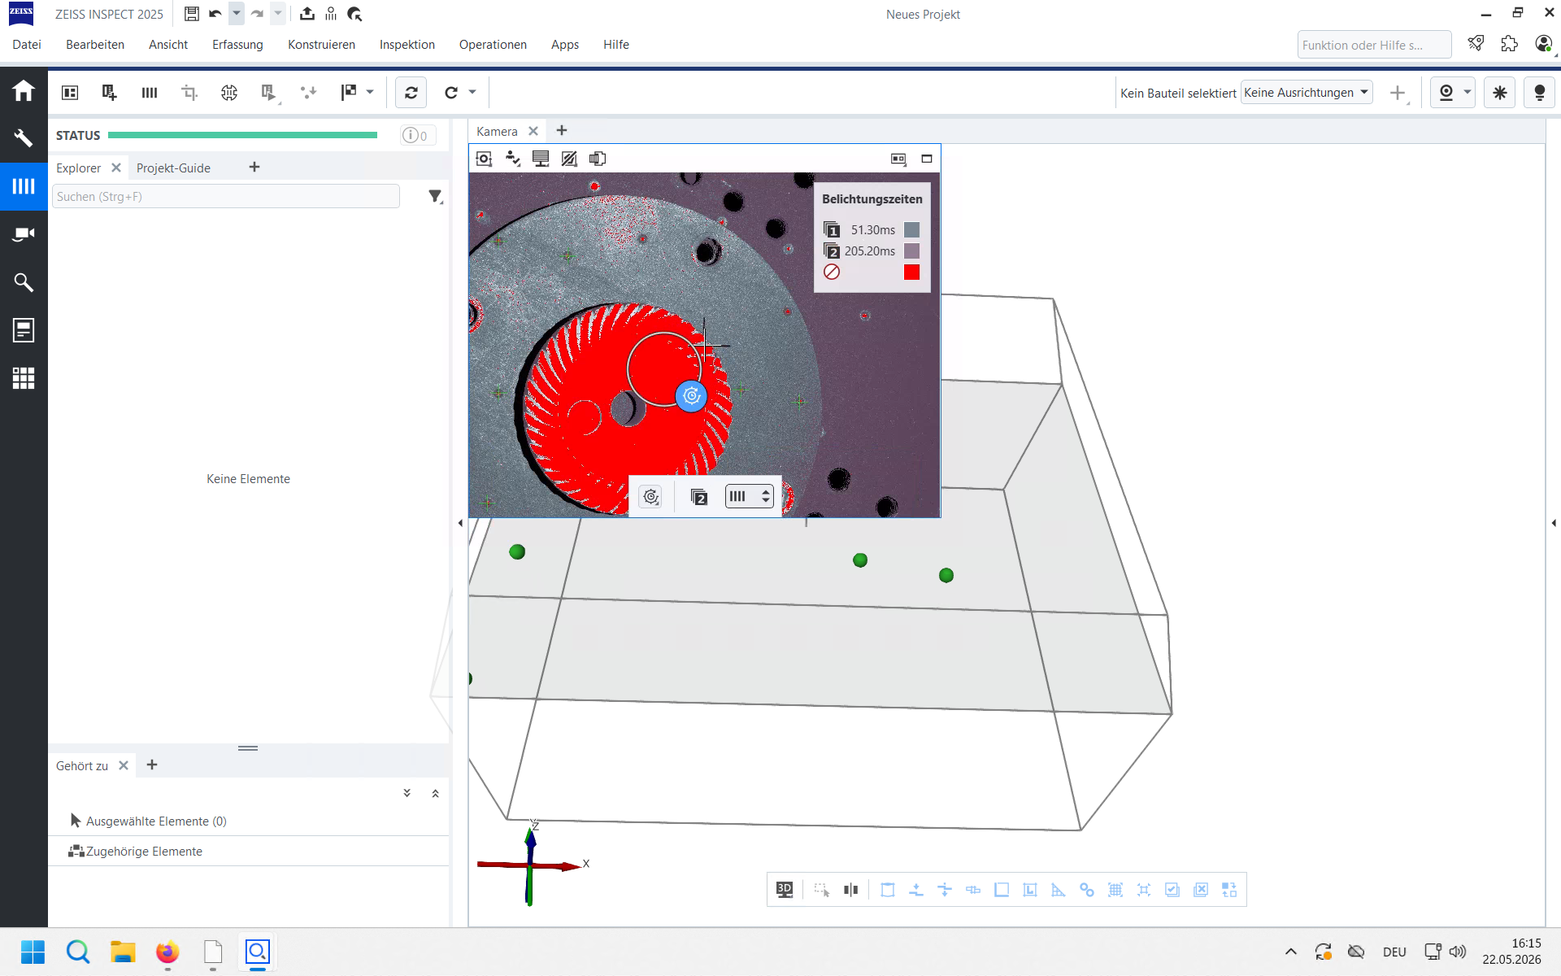Toggle the select-all checkmark icon in bottom toolbar
The image size is (1561, 976).
click(x=1172, y=890)
